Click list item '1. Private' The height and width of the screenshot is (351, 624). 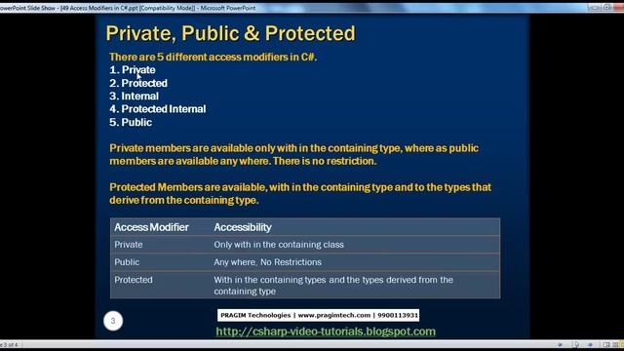(x=133, y=70)
